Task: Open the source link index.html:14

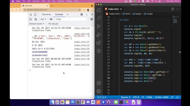Action: (82, 28)
